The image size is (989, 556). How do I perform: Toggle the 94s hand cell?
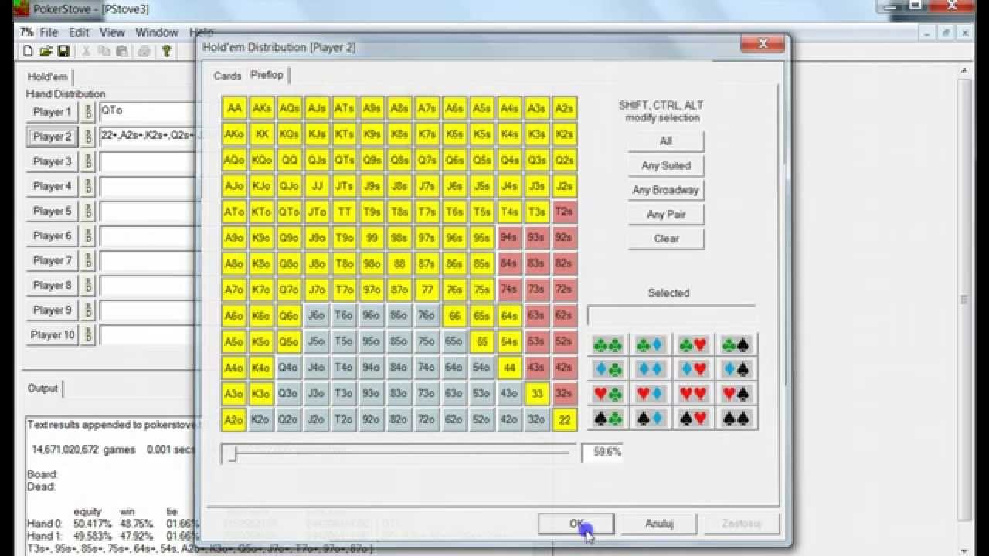(x=509, y=238)
